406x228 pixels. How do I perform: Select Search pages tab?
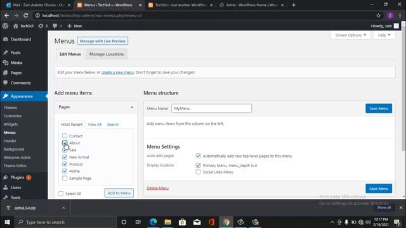tap(113, 124)
